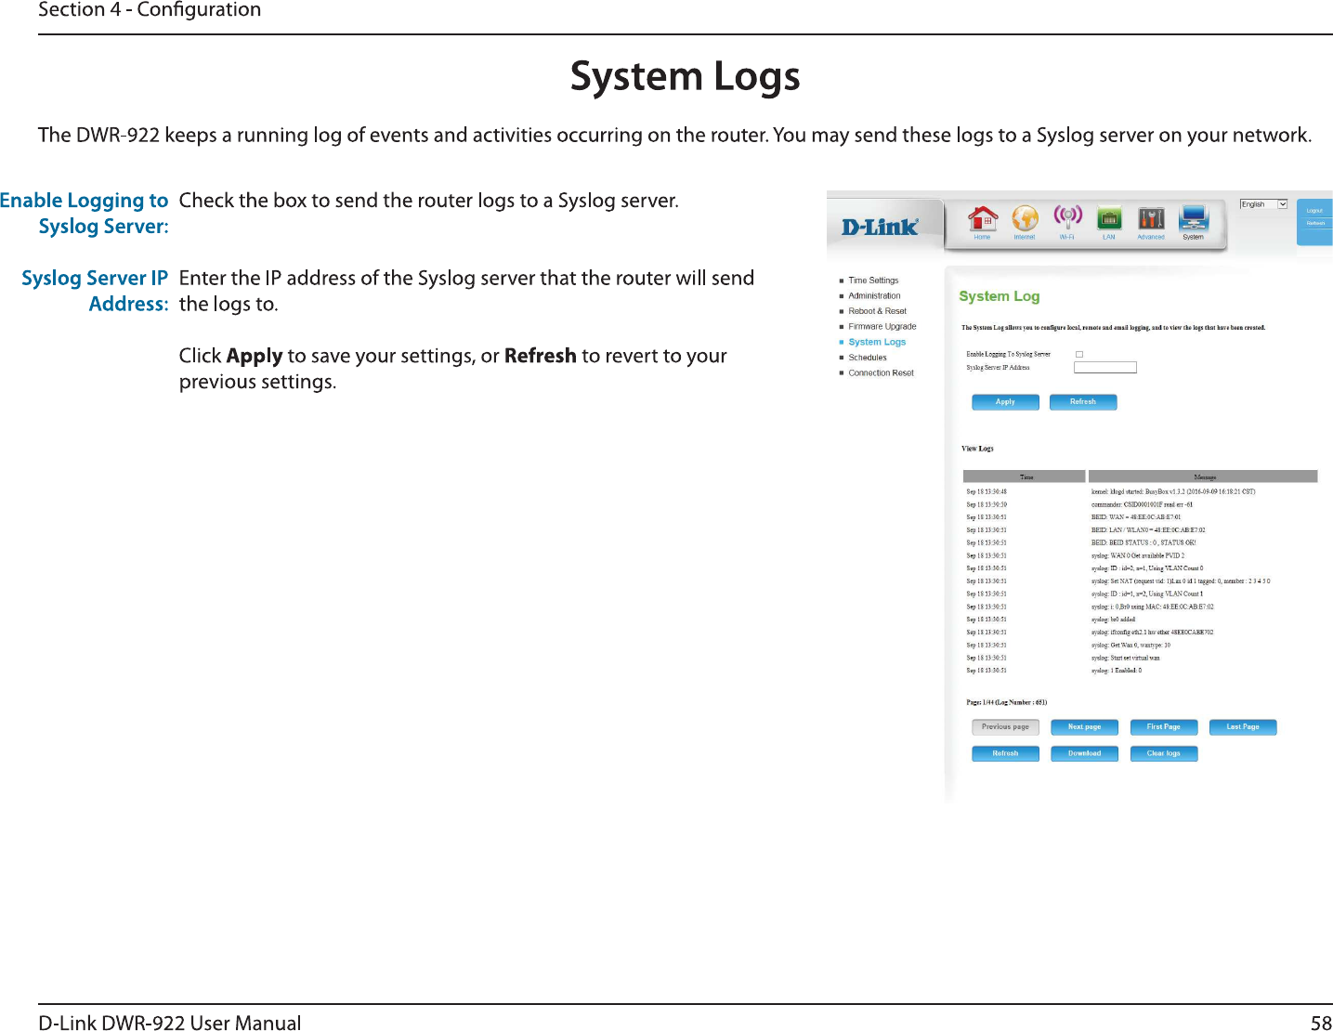Focus the Syslog Server IP Address field

(1105, 368)
